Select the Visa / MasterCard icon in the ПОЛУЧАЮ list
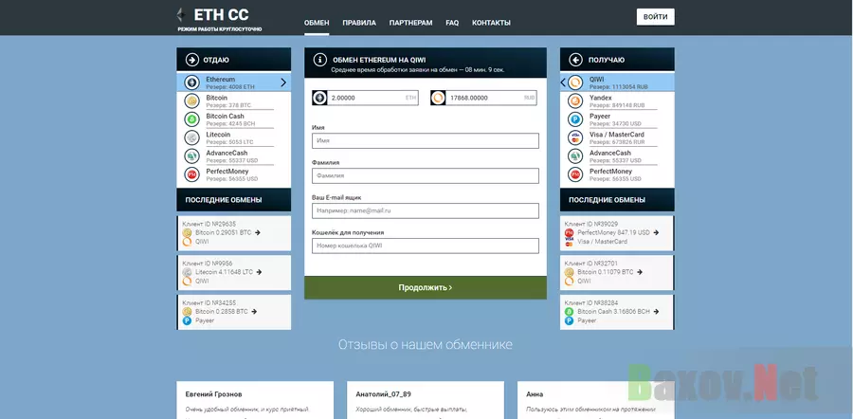 (x=575, y=137)
